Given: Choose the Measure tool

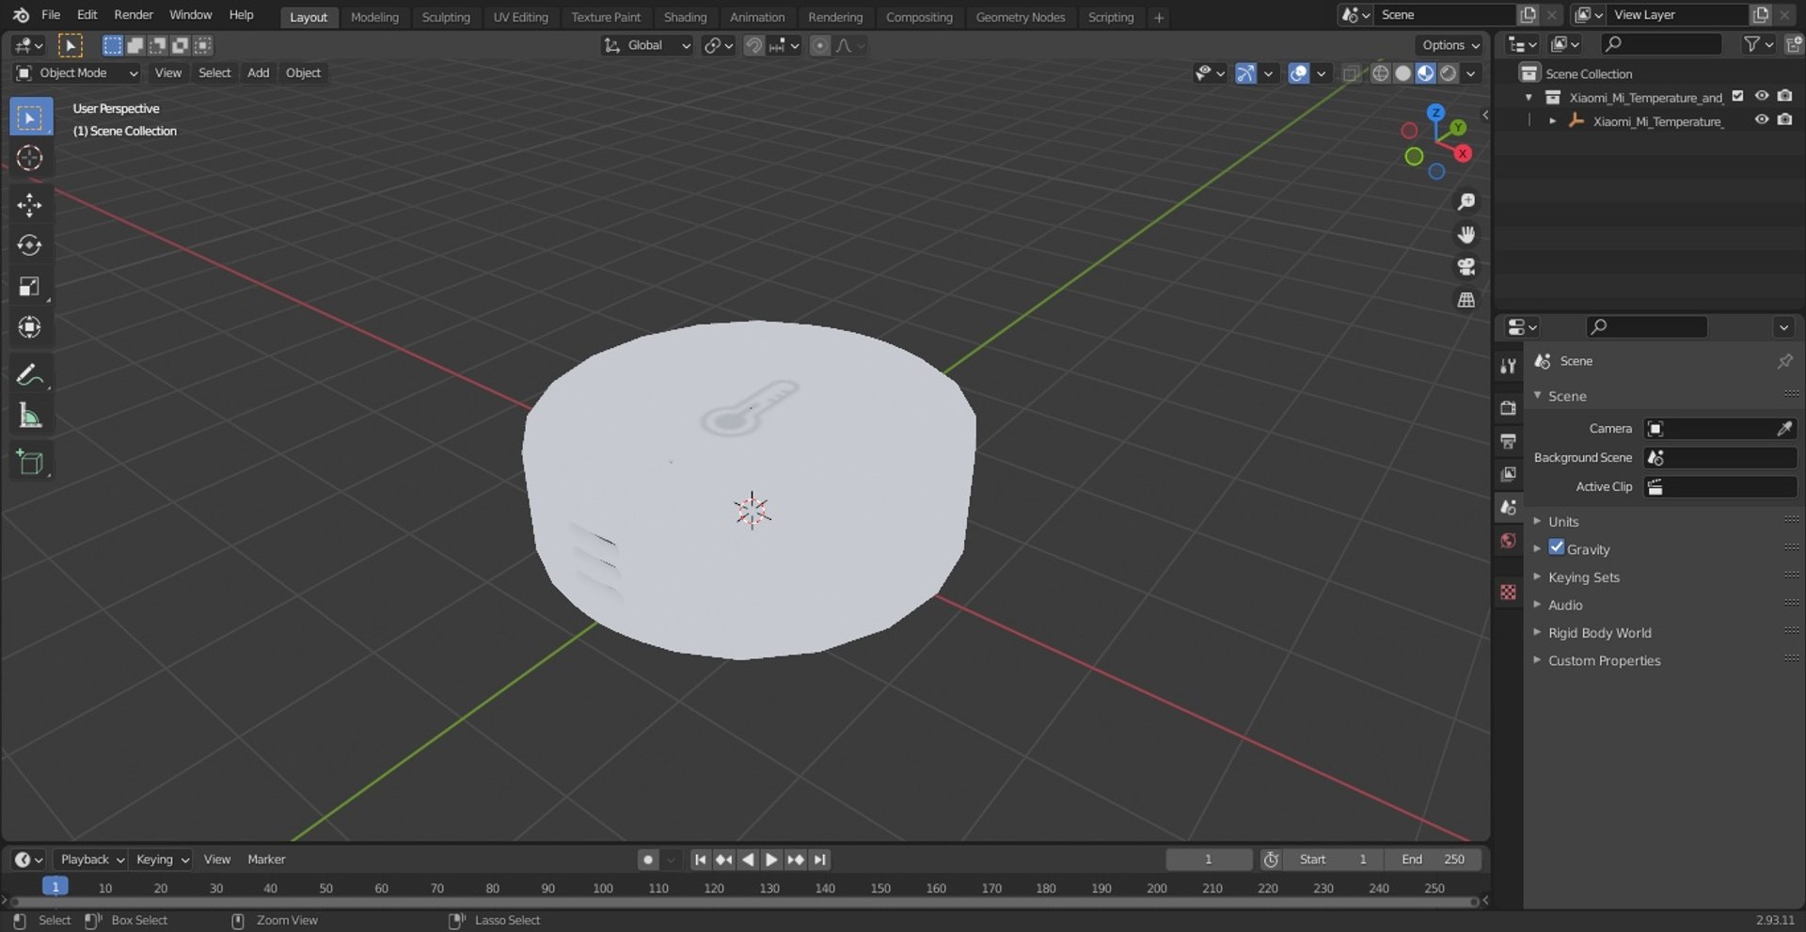Looking at the screenshot, I should pyautogui.click(x=30, y=415).
